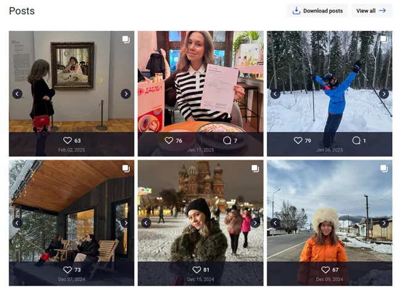Click the Download posts button
The image size is (397, 289).
click(317, 11)
